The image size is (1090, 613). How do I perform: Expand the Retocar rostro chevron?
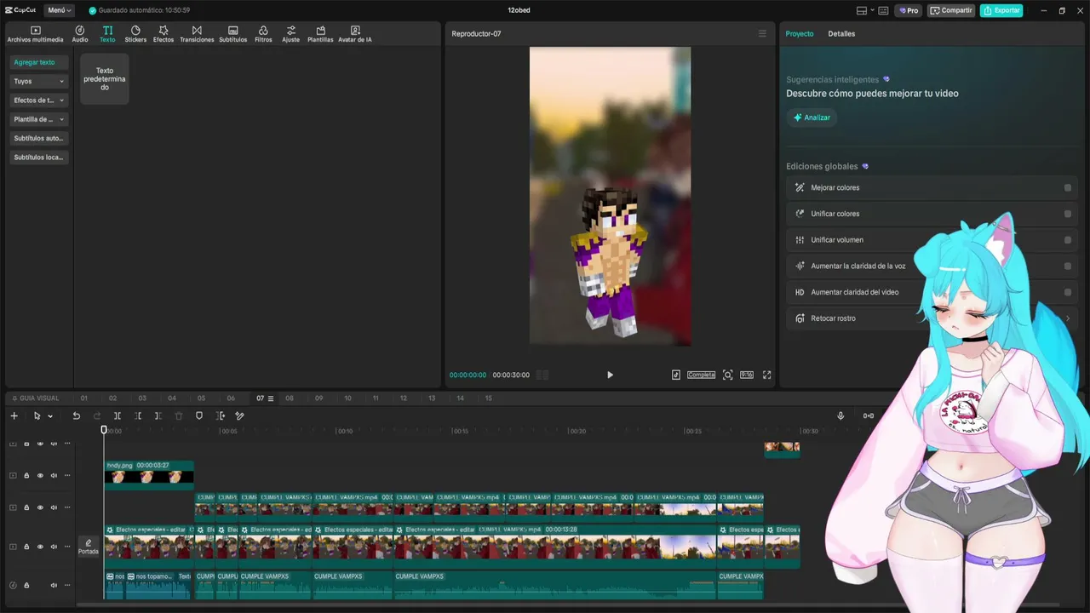[1068, 318]
